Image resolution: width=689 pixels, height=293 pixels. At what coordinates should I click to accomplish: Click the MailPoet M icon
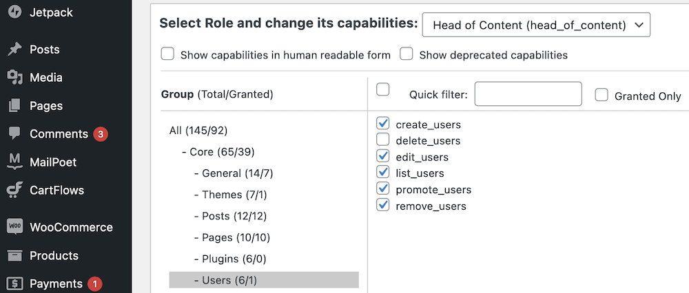point(14,162)
